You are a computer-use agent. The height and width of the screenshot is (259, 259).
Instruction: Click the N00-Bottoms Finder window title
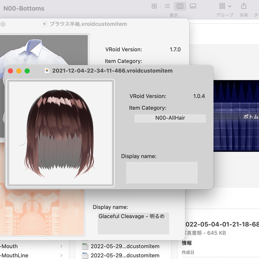pyautogui.click(x=24, y=9)
